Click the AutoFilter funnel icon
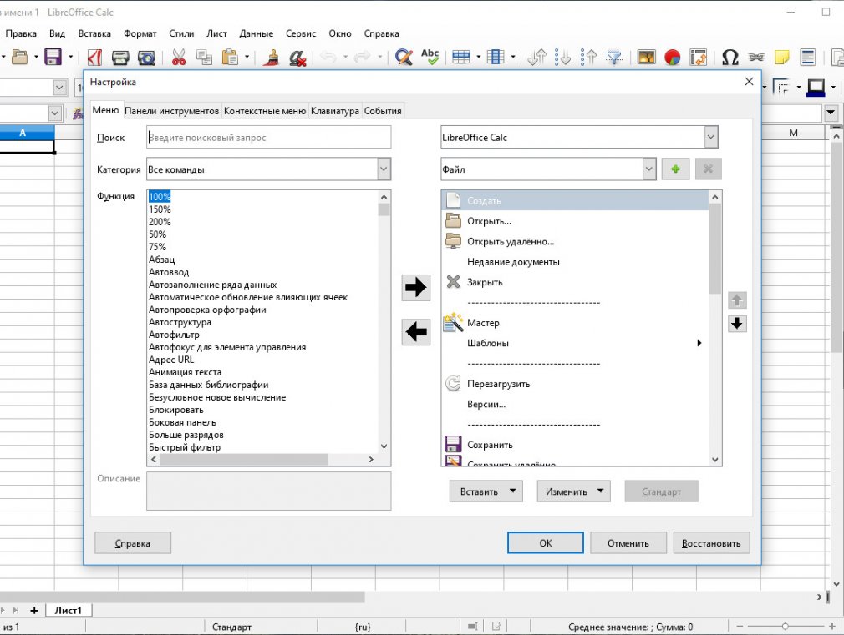The image size is (844, 635). click(614, 57)
